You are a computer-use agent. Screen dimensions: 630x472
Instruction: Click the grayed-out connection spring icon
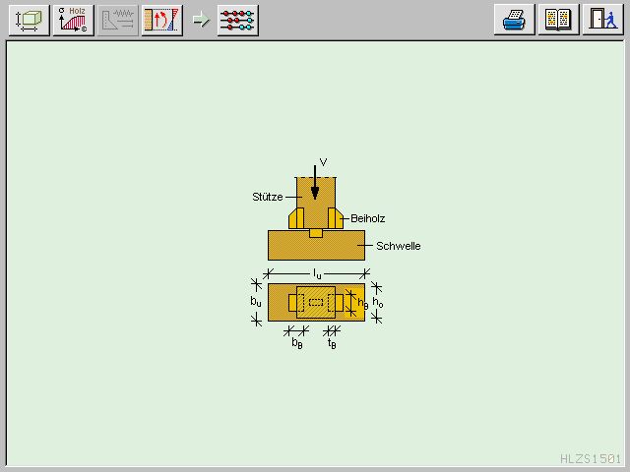118,20
